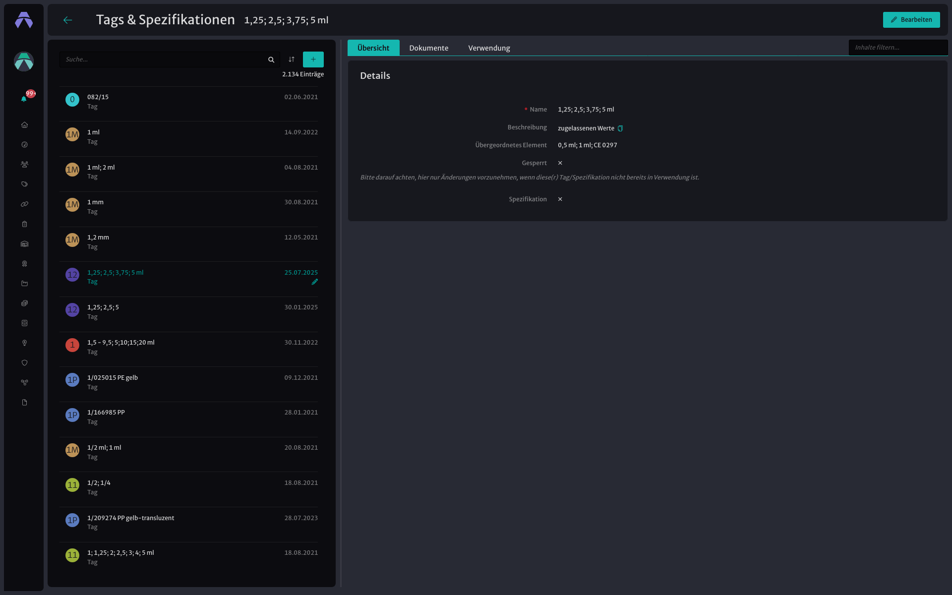Open the users group sidebar icon
The height and width of the screenshot is (595, 952).
[24, 165]
